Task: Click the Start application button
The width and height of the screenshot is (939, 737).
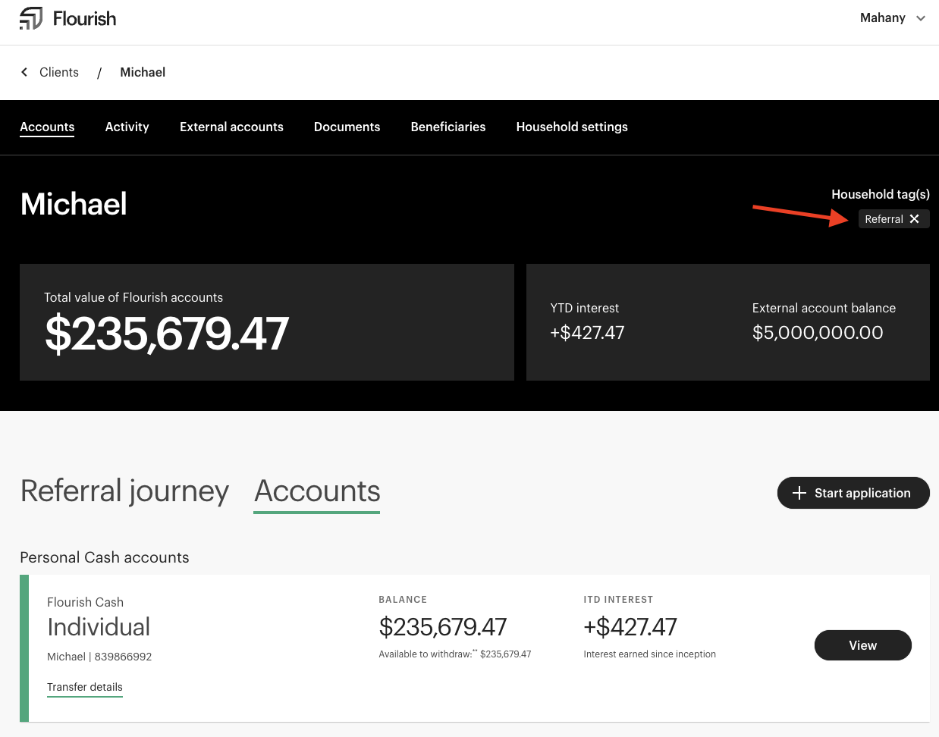Action: (x=853, y=493)
